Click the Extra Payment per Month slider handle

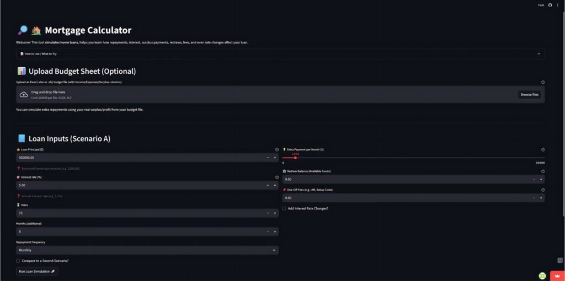click(296, 158)
